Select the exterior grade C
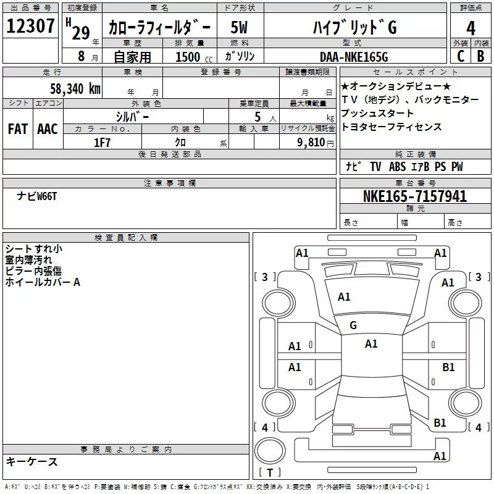Screen dimensions: 494x494 pos(461,56)
